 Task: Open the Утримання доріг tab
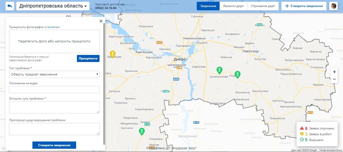tap(263, 6)
